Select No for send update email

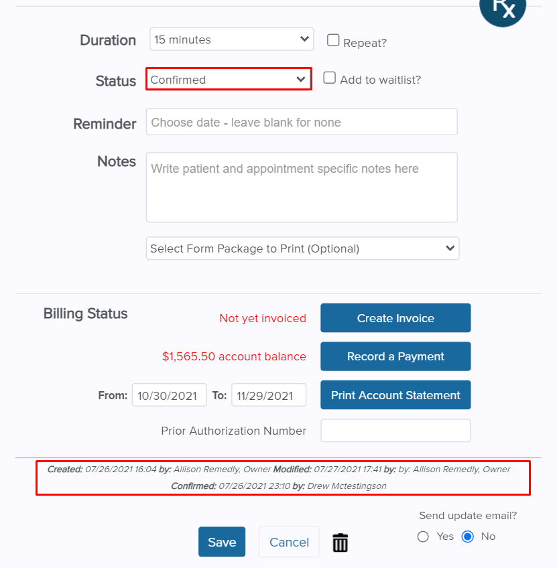click(x=467, y=537)
